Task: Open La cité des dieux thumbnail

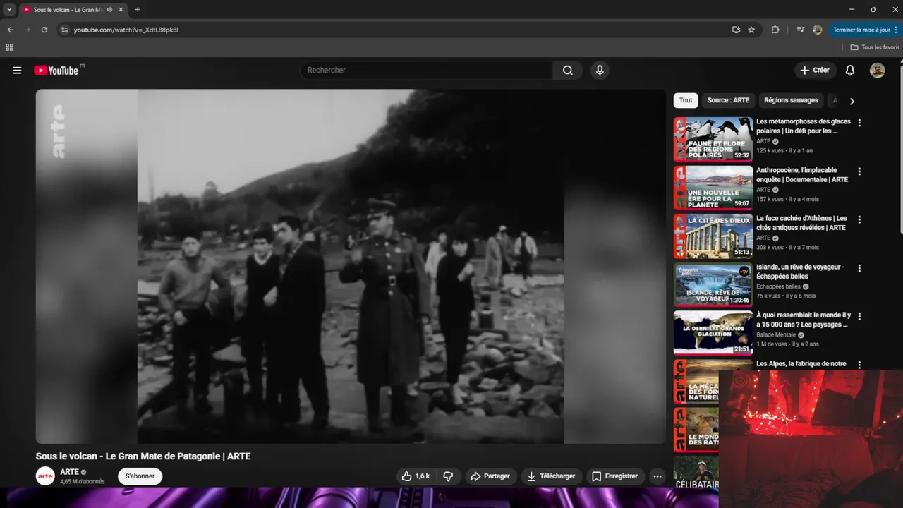Action: [713, 236]
